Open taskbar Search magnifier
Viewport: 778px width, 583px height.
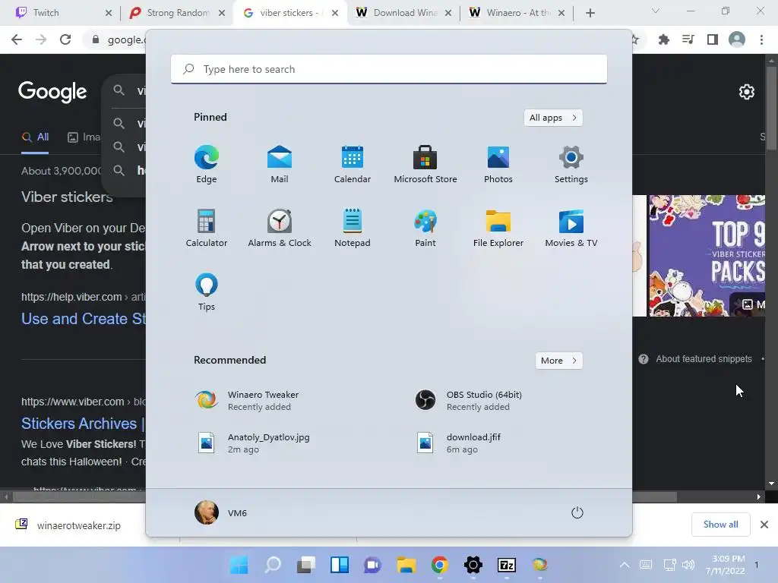click(273, 565)
